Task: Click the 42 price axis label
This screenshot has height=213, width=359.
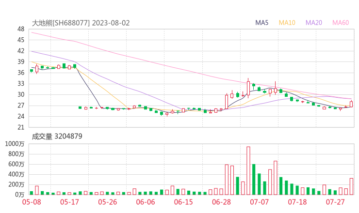Action: 21,51
